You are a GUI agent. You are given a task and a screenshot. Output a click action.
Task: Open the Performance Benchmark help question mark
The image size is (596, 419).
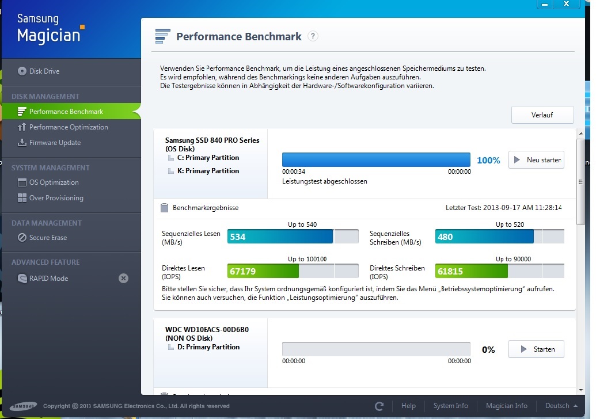[313, 36]
